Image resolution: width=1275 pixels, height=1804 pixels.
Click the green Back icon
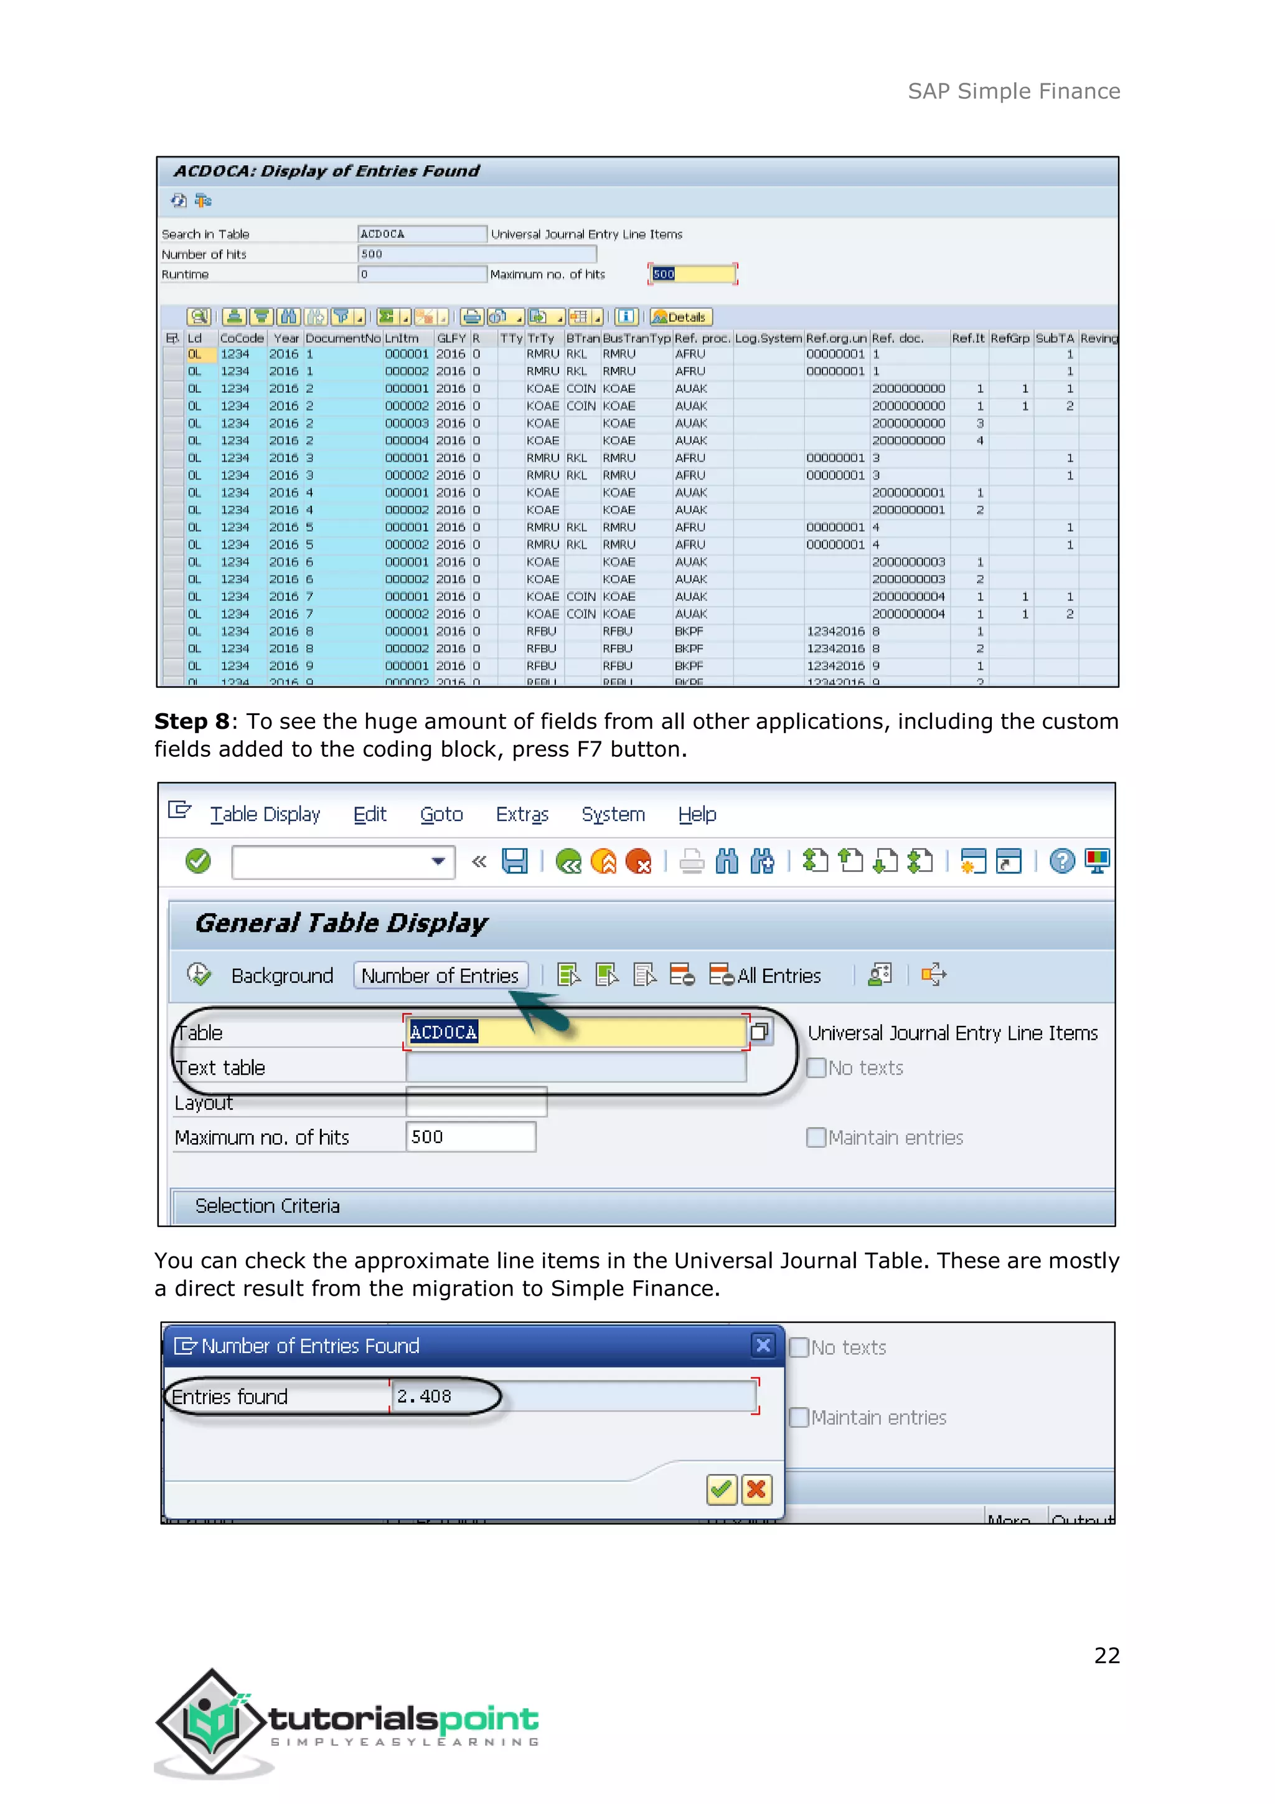568,862
